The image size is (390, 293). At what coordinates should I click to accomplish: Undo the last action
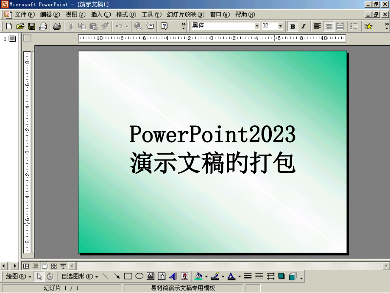coord(119,26)
